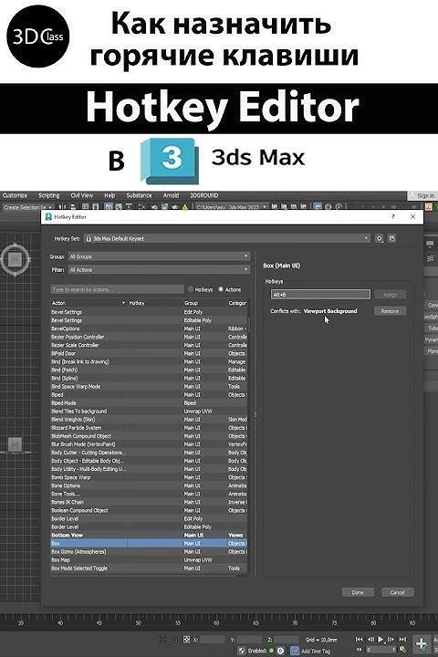Go to end frame playback button
The image size is (438, 657).
(402, 640)
